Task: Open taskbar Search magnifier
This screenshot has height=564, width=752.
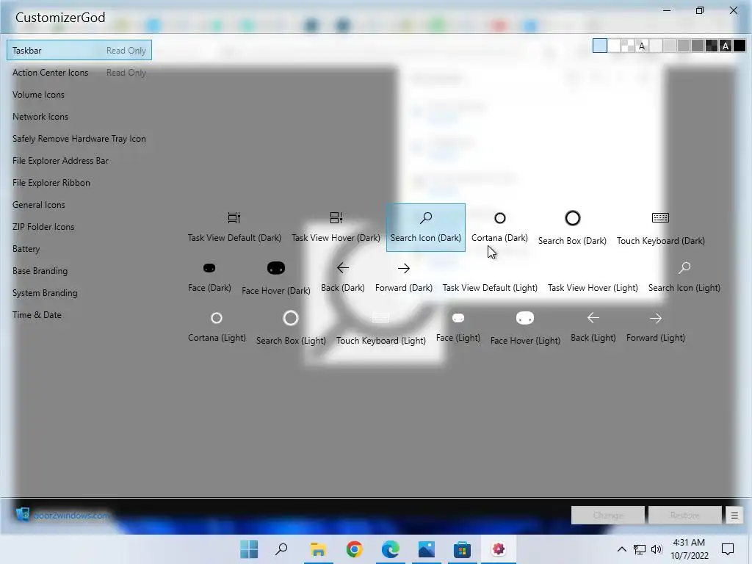Action: 281,549
